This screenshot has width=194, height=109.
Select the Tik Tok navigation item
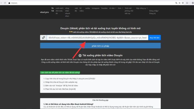coord(53,9)
